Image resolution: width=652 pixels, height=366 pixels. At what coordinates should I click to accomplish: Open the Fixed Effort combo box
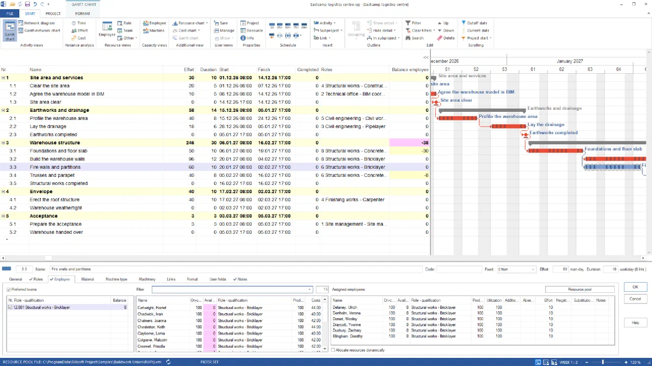tap(516, 269)
